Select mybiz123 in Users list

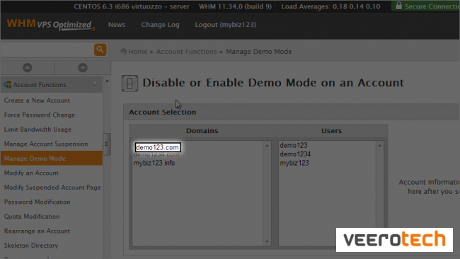pyautogui.click(x=294, y=163)
